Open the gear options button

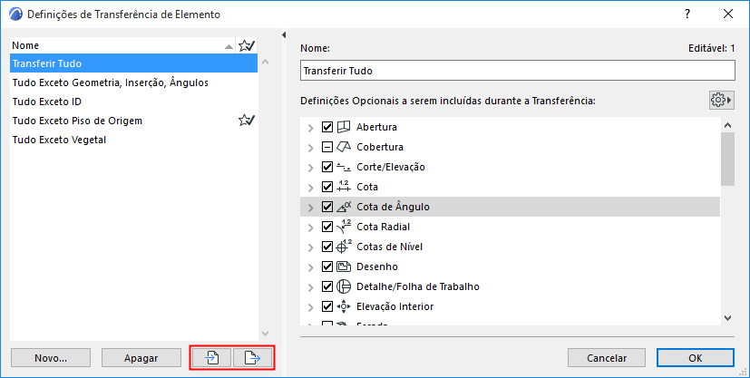tap(721, 100)
